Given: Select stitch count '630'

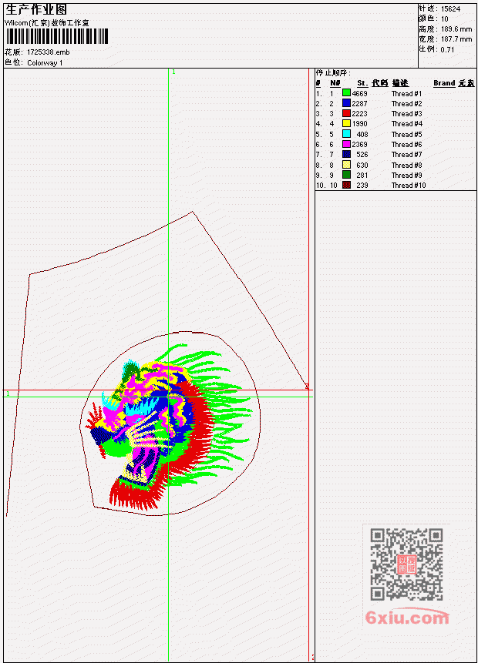Looking at the screenshot, I should [x=362, y=166].
